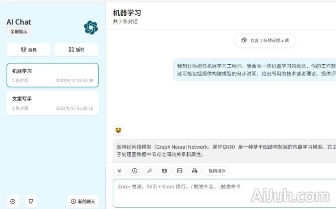Open the magic wand prompt shortcuts icon
Screen dimensions: 336x209
tap(149, 171)
